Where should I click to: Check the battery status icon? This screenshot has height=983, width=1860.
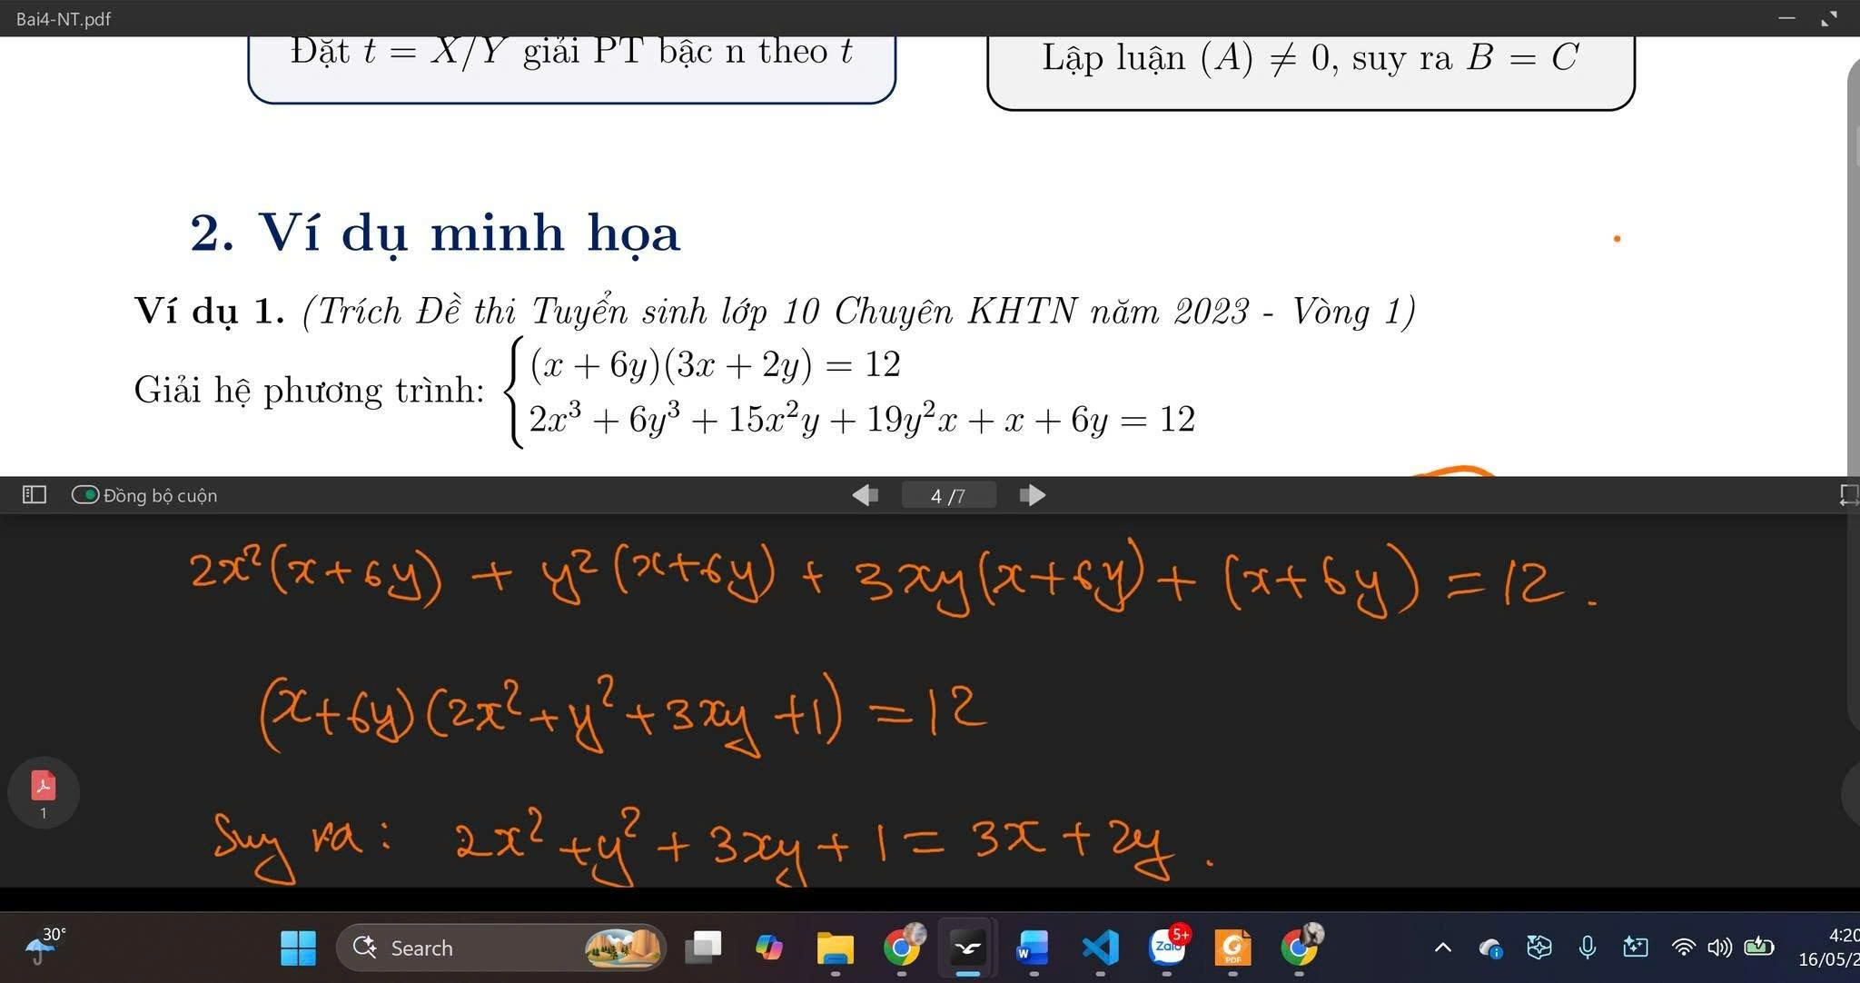click(x=1759, y=948)
